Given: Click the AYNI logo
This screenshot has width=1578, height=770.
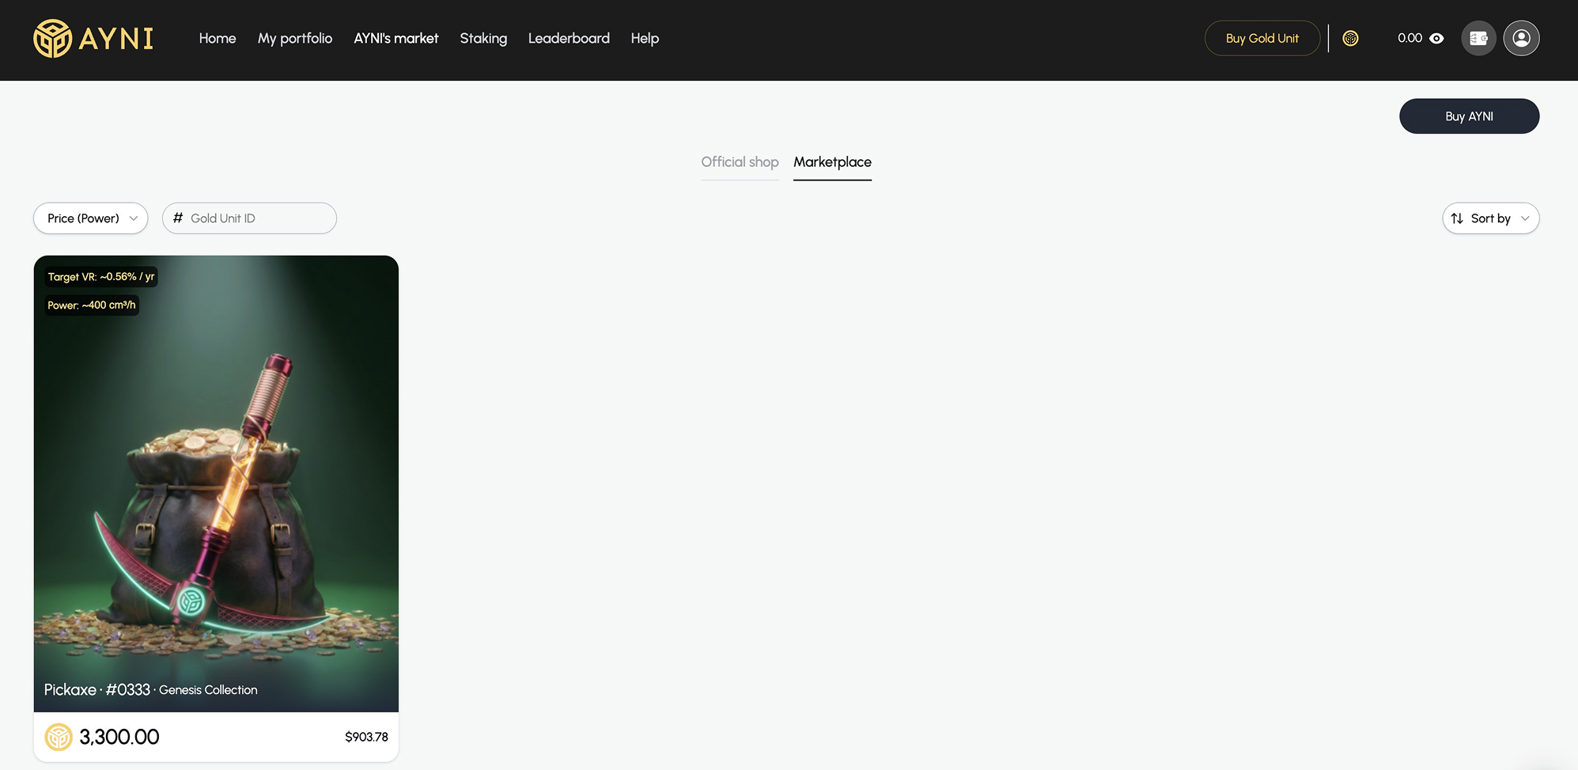Looking at the screenshot, I should tap(93, 38).
